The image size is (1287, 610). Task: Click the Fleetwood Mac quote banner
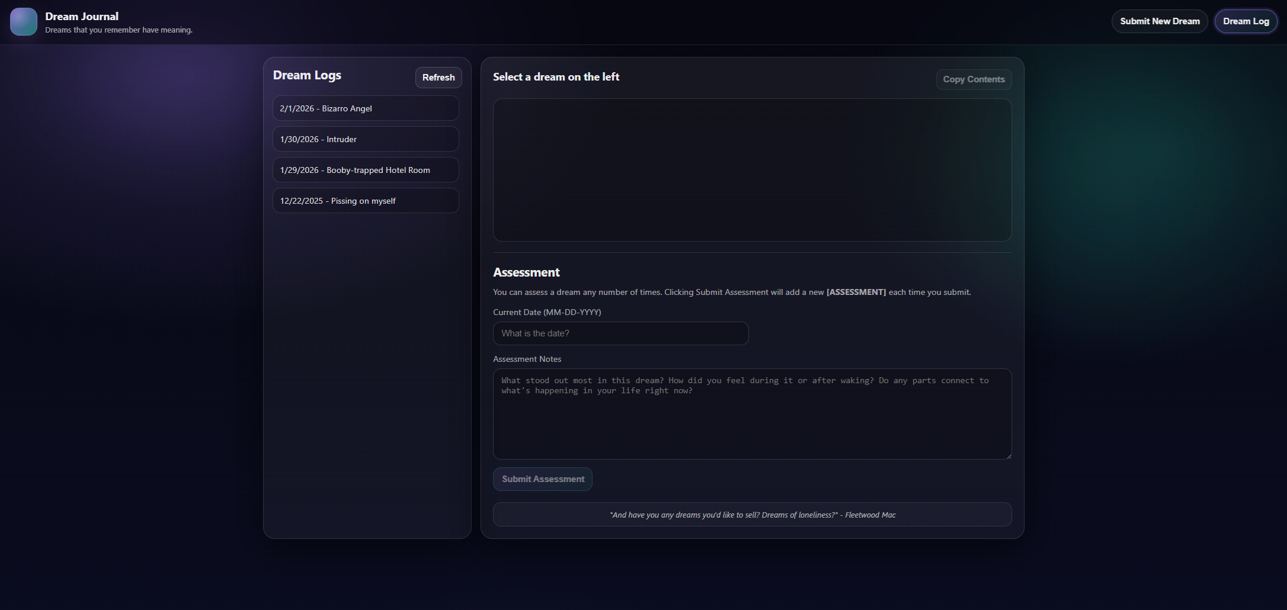pyautogui.click(x=752, y=515)
